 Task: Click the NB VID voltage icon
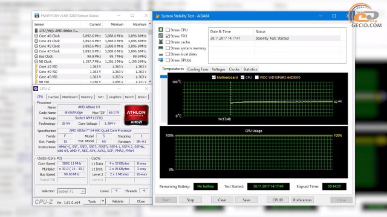point(36,82)
